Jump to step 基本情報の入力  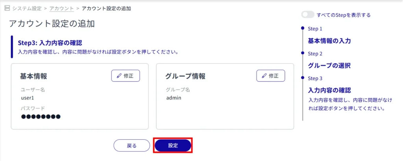329,41
